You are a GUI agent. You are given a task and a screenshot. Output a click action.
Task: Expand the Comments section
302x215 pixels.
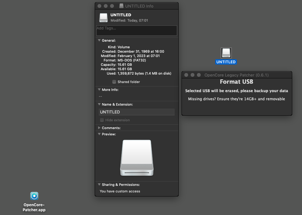click(x=99, y=128)
